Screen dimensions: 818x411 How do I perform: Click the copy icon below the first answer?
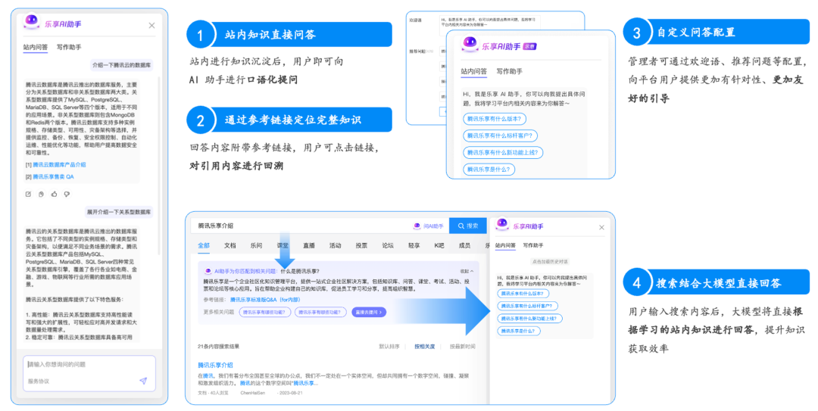[x=41, y=194]
